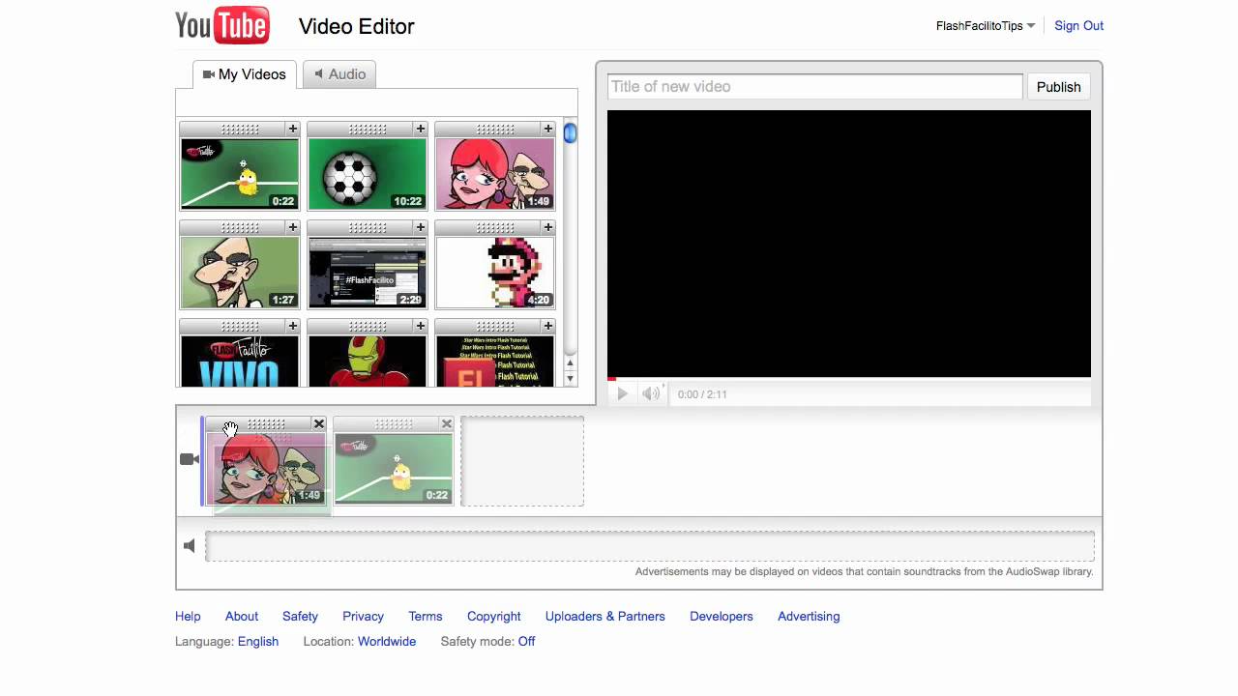The image size is (1238, 696).
Task: Add the 10:22 soccer ball video with plus
Action: pos(420,129)
